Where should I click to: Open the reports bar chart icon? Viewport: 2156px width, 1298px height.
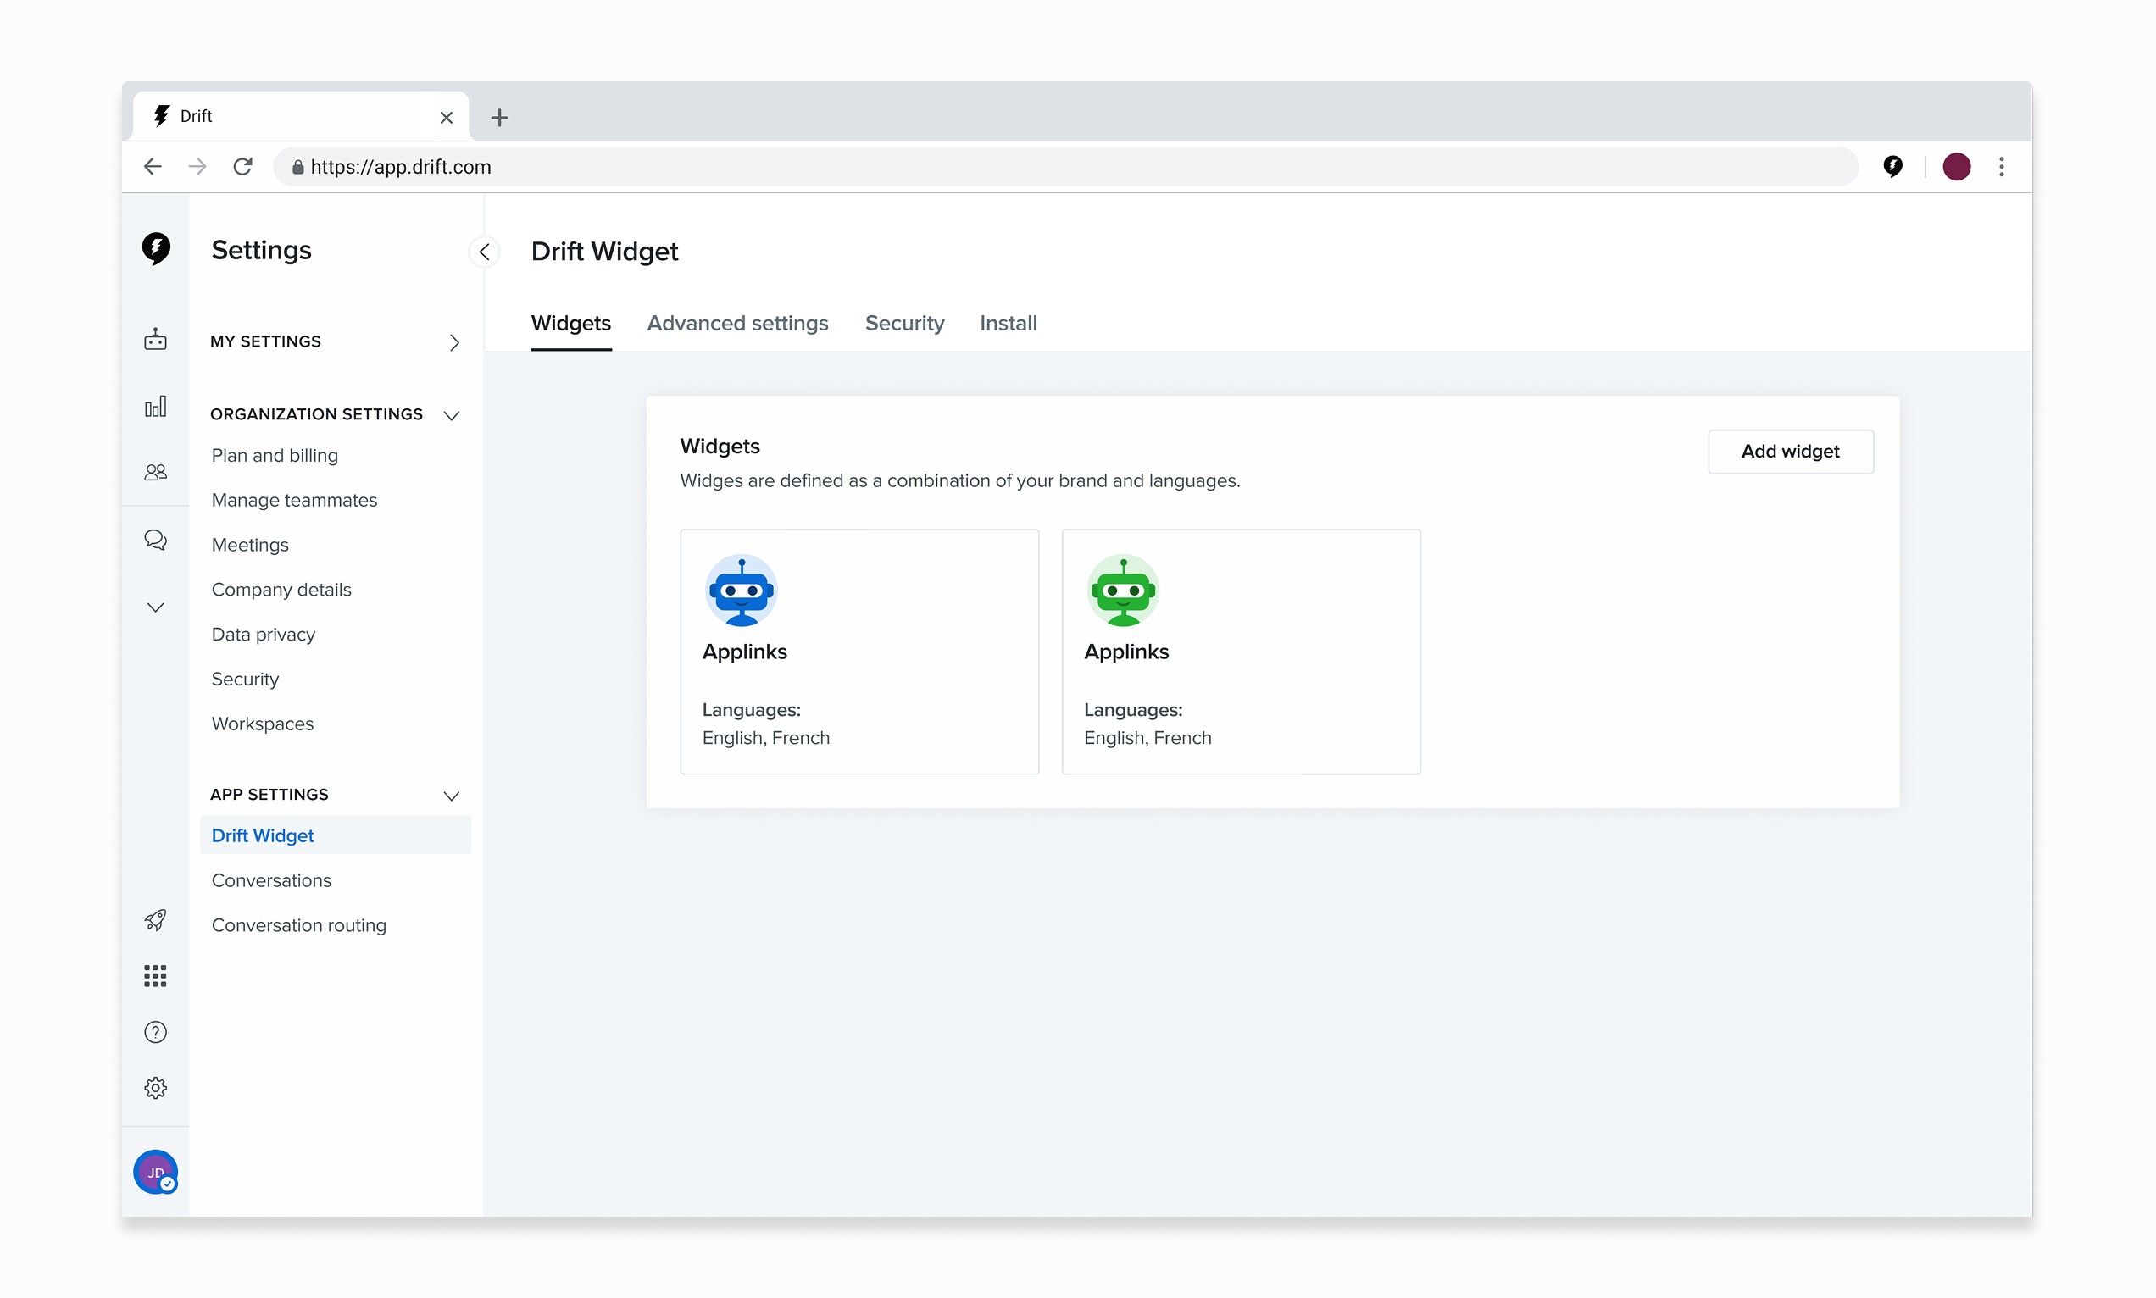pos(155,407)
